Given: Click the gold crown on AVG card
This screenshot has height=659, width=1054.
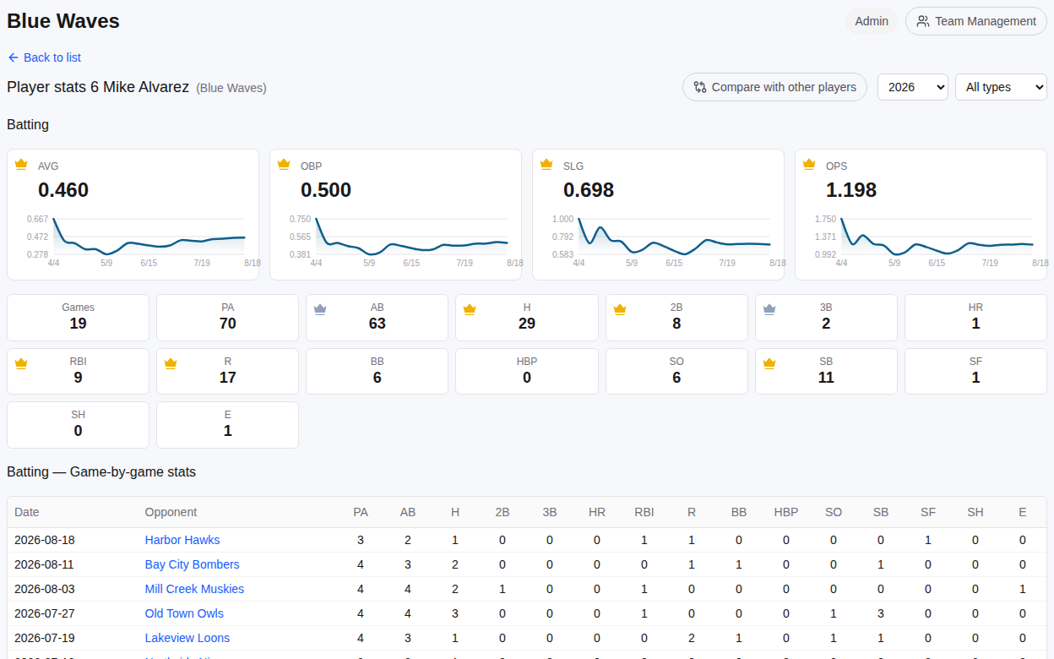Looking at the screenshot, I should coord(21,164).
